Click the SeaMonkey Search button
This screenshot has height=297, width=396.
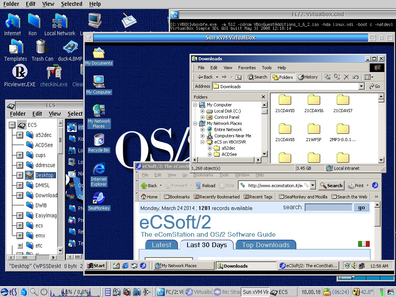coord(331,186)
